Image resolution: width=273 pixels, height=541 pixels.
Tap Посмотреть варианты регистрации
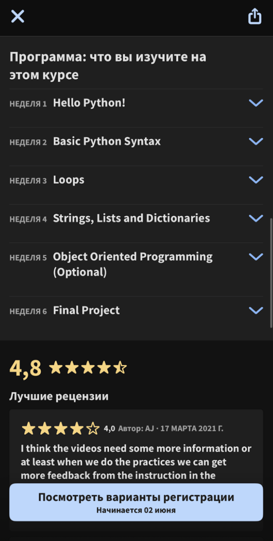tap(136, 497)
